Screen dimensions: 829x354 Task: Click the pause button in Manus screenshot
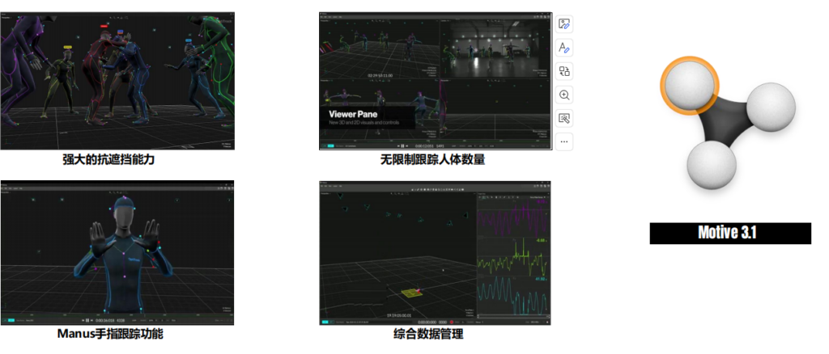coord(87,320)
